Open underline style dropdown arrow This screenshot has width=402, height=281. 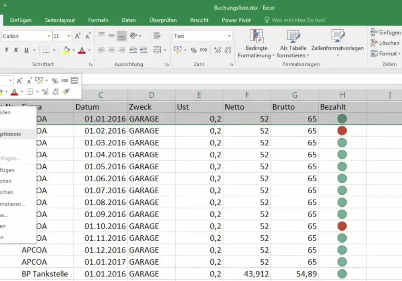(34, 50)
